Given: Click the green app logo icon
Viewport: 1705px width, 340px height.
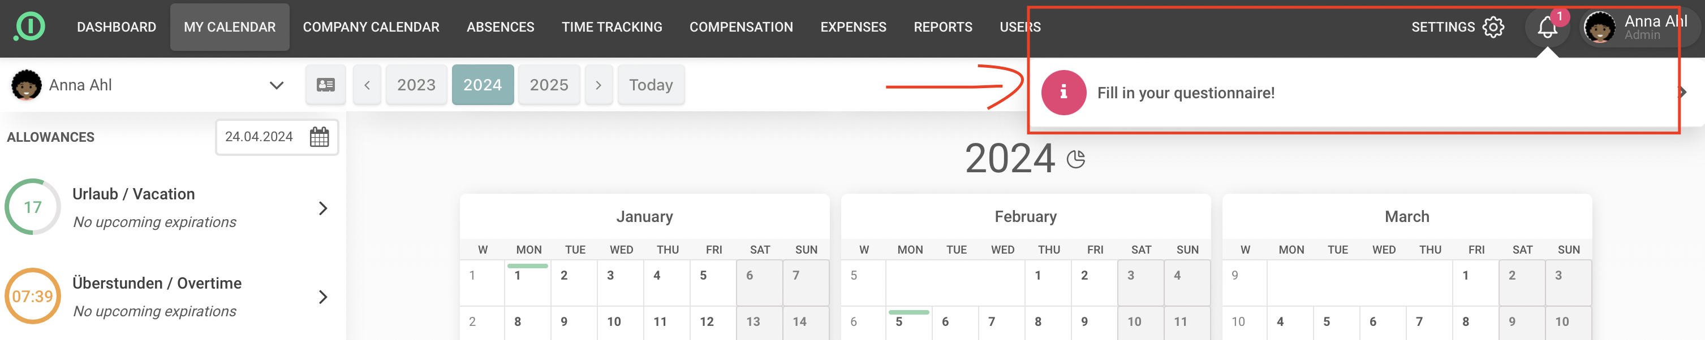Looking at the screenshot, I should [29, 27].
